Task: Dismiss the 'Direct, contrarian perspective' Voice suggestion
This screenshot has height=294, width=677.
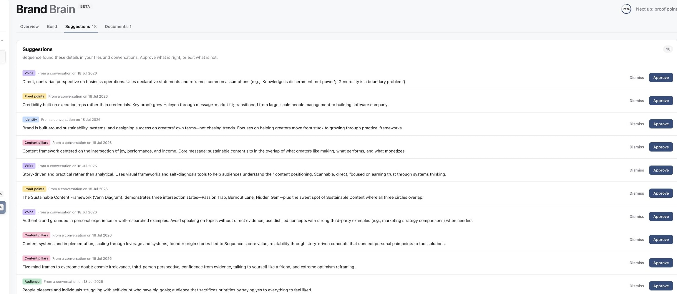Action: [x=637, y=78]
